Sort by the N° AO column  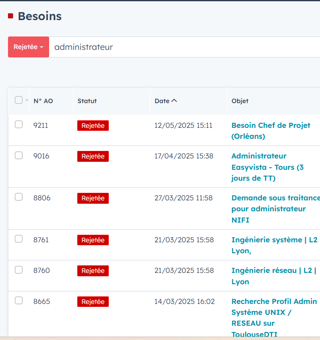43,101
